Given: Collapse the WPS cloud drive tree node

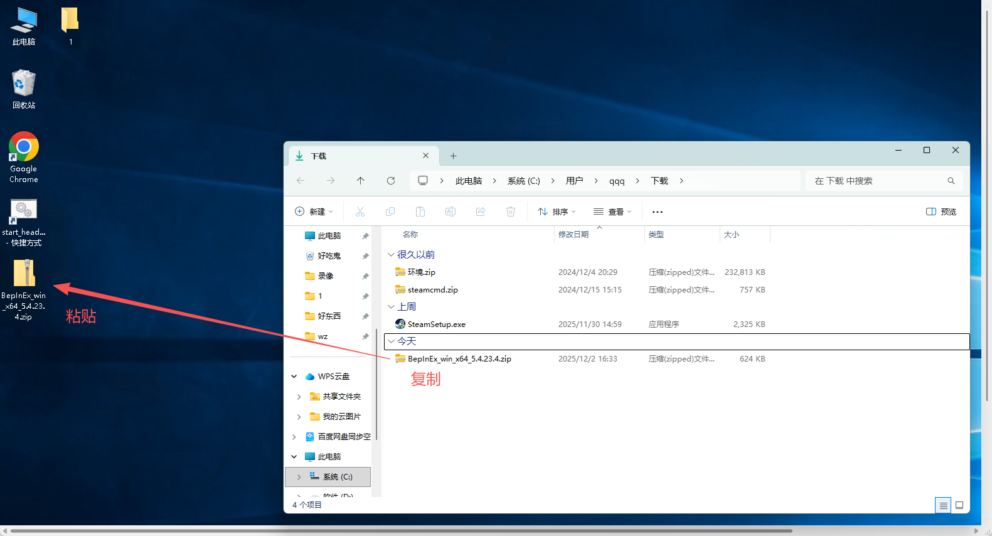Looking at the screenshot, I should click(294, 377).
